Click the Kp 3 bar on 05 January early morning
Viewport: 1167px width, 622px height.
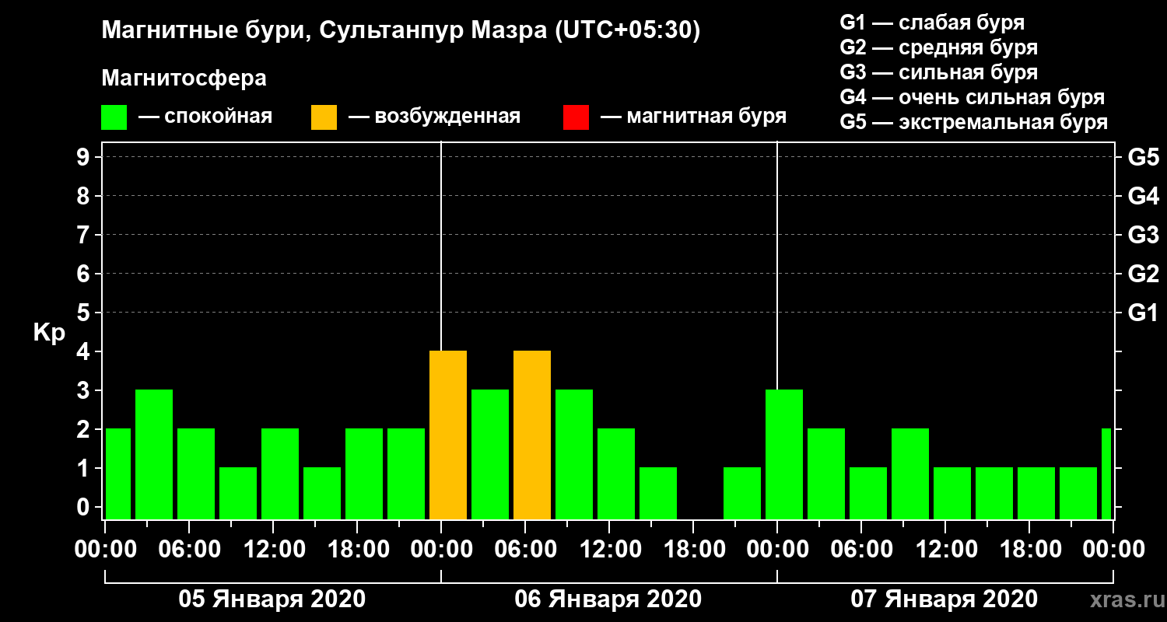pos(154,455)
